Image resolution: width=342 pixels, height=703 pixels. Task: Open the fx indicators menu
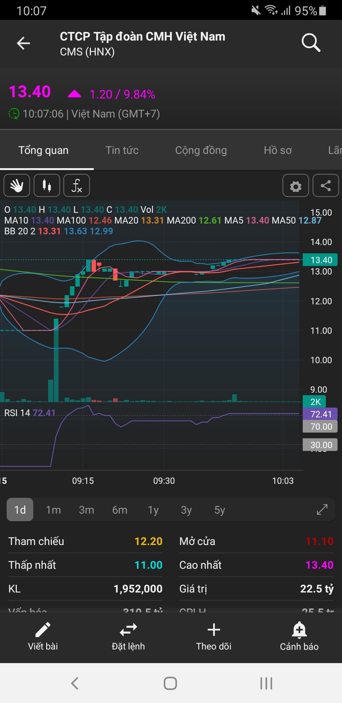[x=77, y=186]
